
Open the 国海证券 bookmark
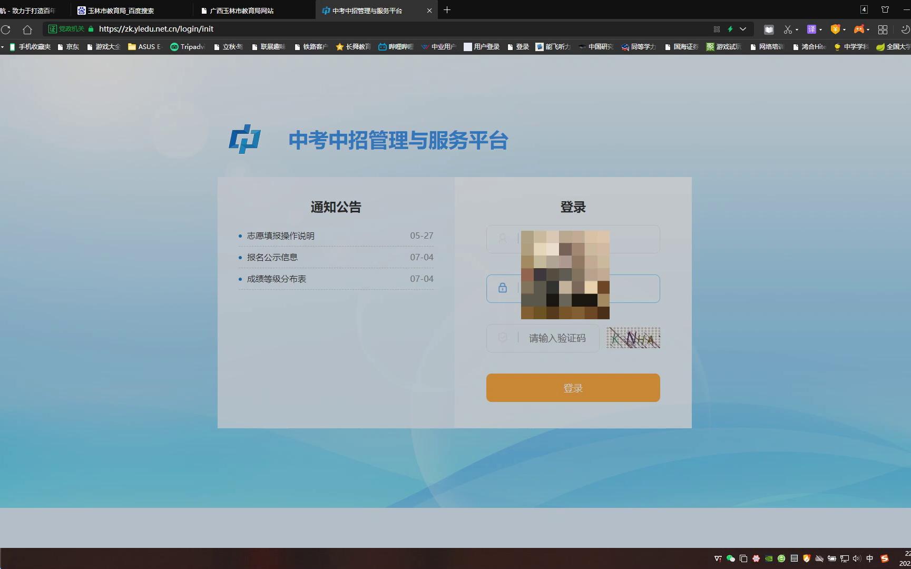click(681, 47)
